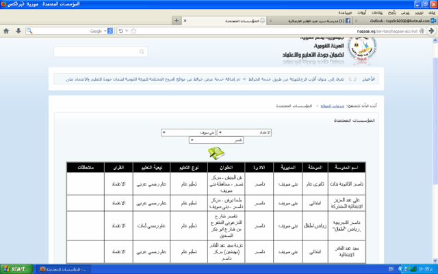
Task: Open the بني سويف governorate dropdown
Action: (188, 132)
